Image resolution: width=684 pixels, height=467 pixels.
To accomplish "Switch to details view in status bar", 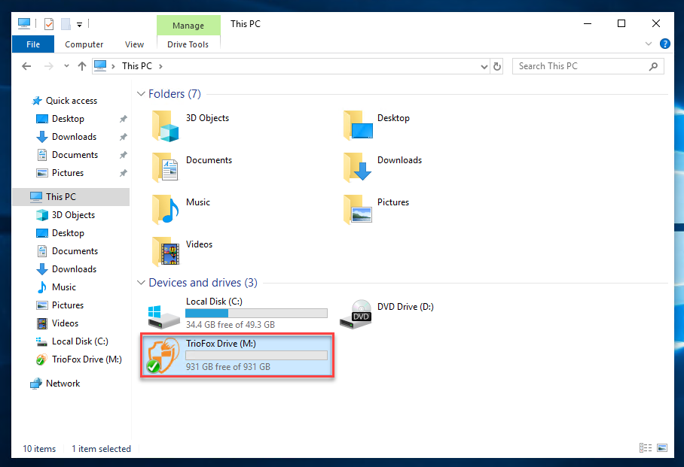I will (x=646, y=448).
